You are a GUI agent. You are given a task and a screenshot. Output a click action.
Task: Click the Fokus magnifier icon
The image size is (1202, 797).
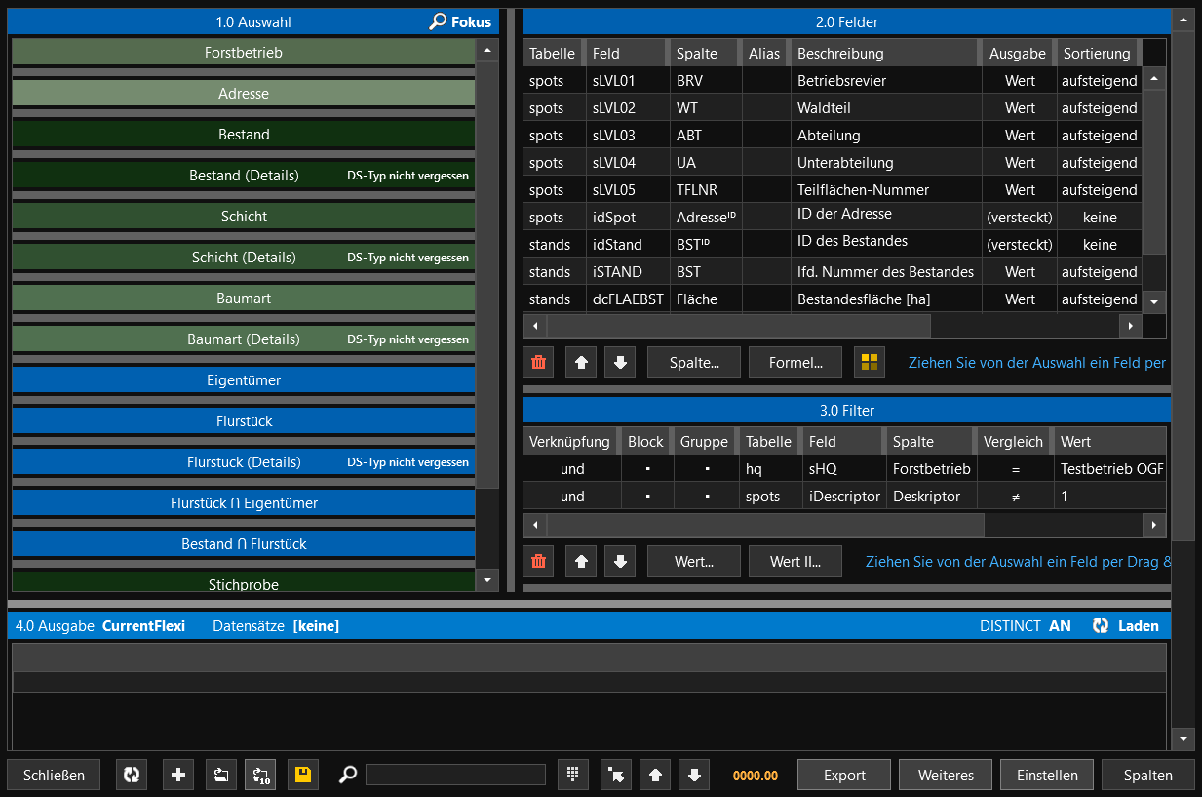pos(438,21)
